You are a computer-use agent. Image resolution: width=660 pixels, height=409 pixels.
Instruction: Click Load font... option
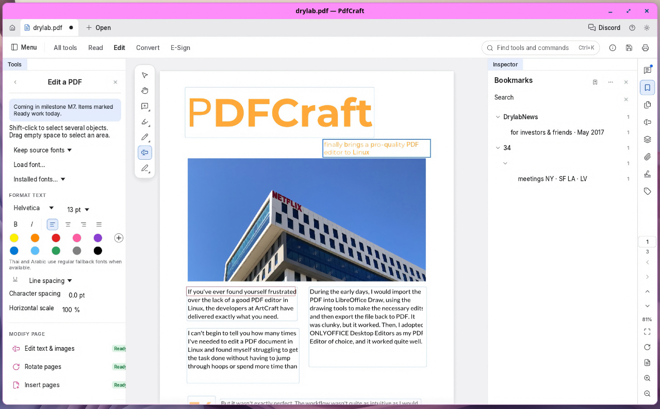29,165
